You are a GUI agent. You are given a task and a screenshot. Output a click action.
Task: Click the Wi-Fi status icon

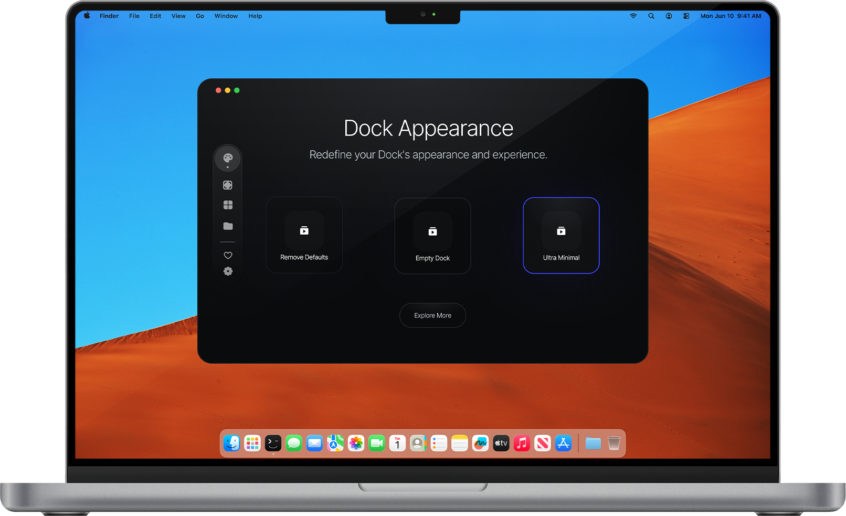[x=633, y=16]
